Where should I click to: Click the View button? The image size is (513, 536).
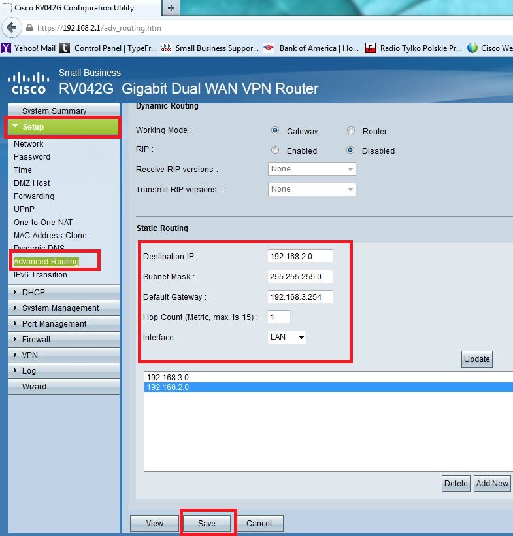pyautogui.click(x=155, y=524)
